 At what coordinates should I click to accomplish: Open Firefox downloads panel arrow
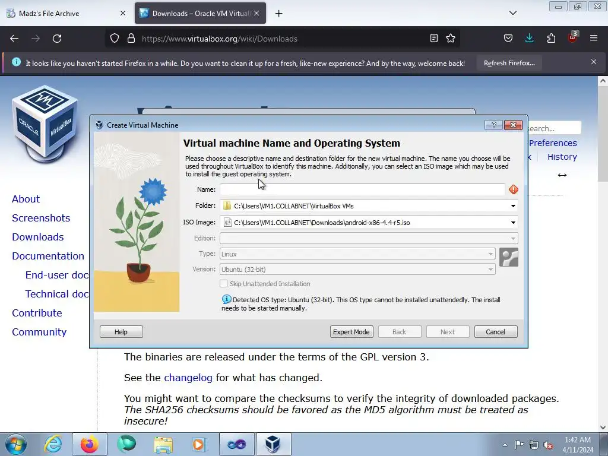(529, 39)
